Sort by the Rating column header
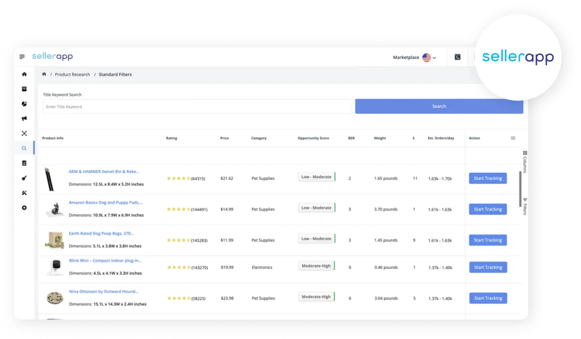Image resolution: width=581 pixels, height=339 pixels. click(x=172, y=138)
